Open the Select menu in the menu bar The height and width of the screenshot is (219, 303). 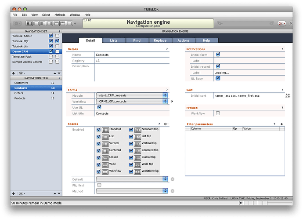46,15
